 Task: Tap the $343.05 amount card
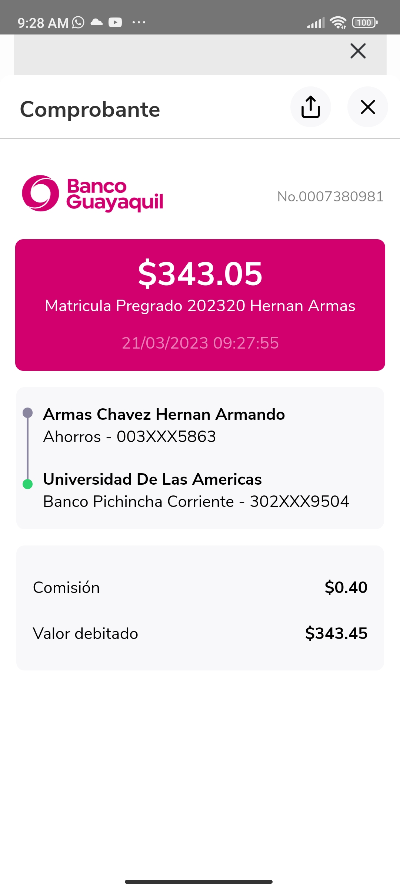click(200, 304)
